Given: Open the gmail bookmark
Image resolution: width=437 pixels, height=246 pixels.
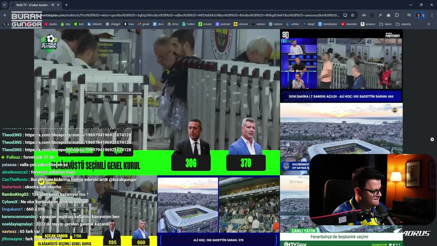Looking at the screenshot, I should tap(143, 24).
